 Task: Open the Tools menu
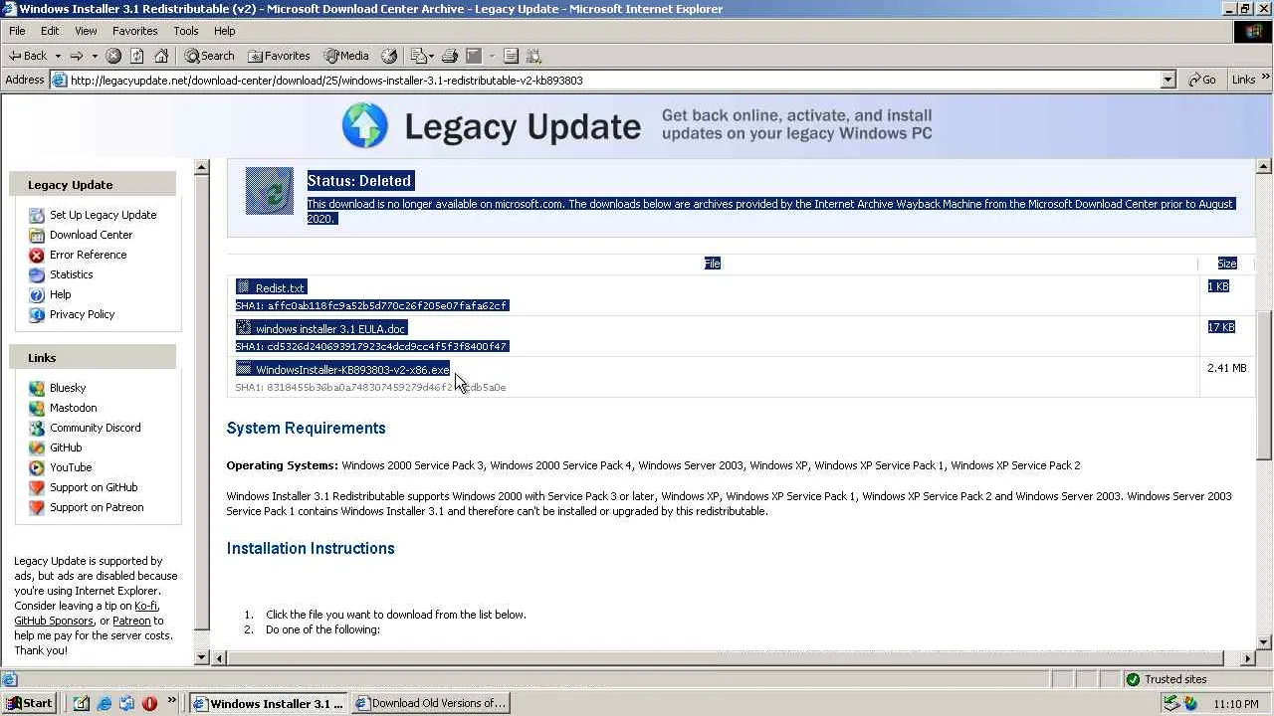(186, 31)
